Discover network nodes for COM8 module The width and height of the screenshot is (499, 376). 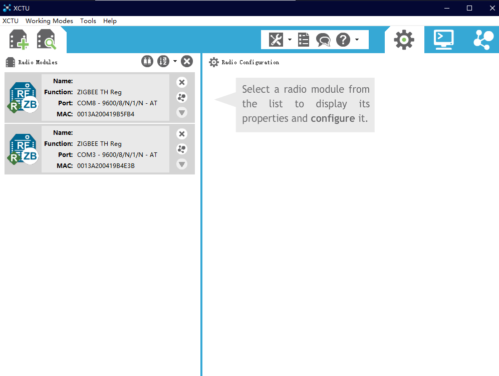click(182, 97)
